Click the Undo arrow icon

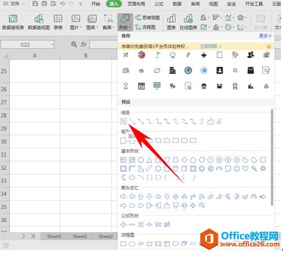coord(62,4)
